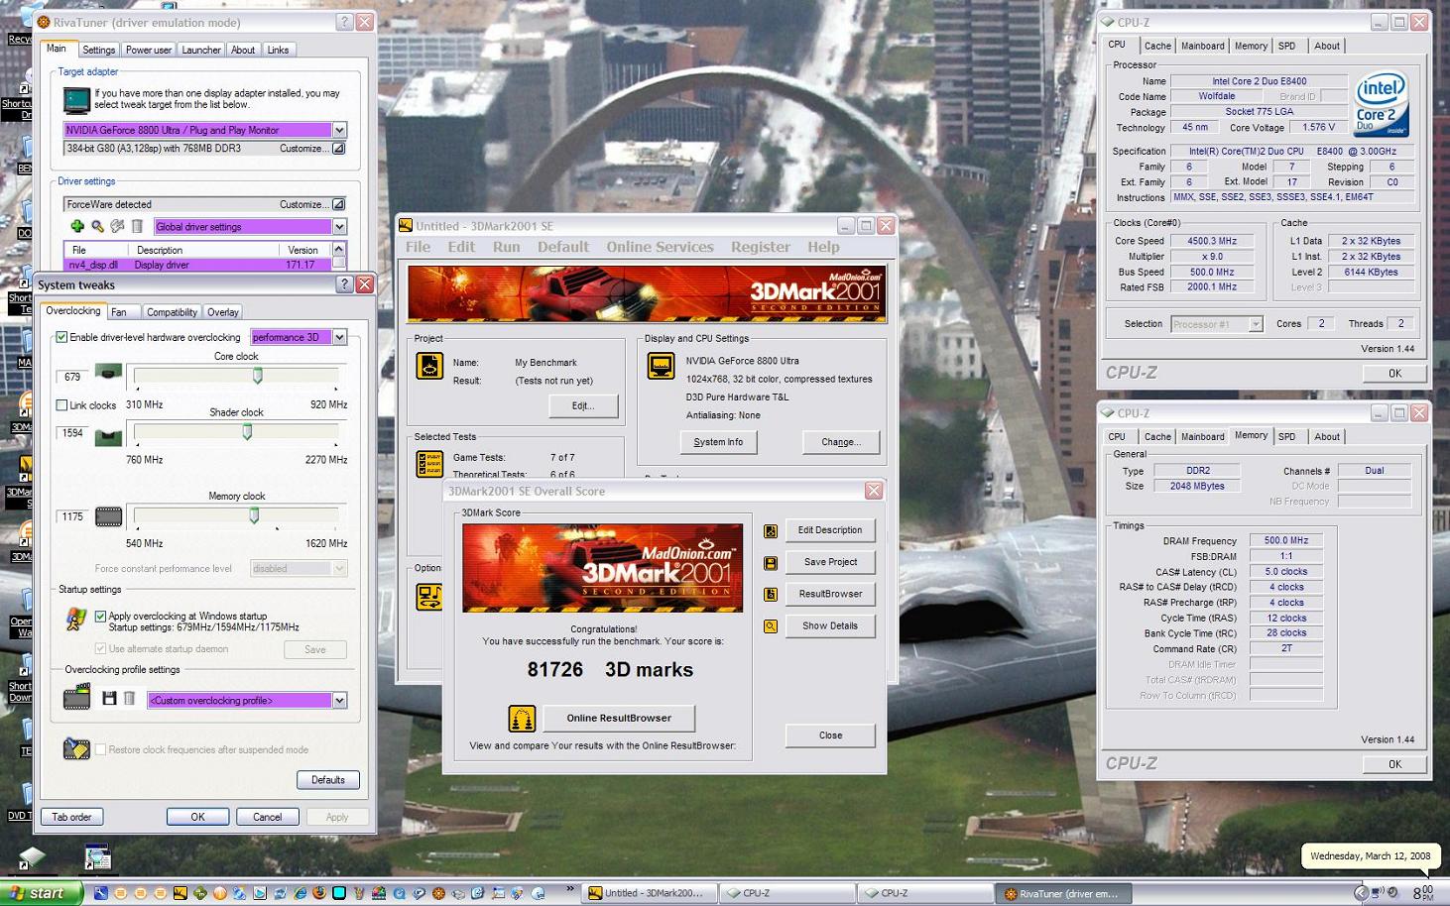The image size is (1450, 906).
Task: Toggle Restore clock frequencies after suspended mode
Action: (x=100, y=749)
